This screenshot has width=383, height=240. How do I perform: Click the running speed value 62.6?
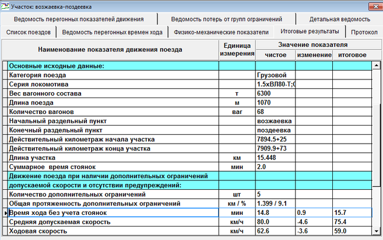(263, 231)
